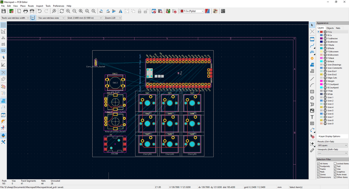Select the F.Silkscreen layer name

pyautogui.click(x=333, y=52)
